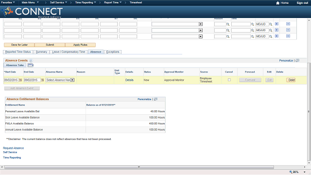The width and height of the screenshot is (311, 175).
Task: Click the Submit button
Action: click(x=50, y=45)
